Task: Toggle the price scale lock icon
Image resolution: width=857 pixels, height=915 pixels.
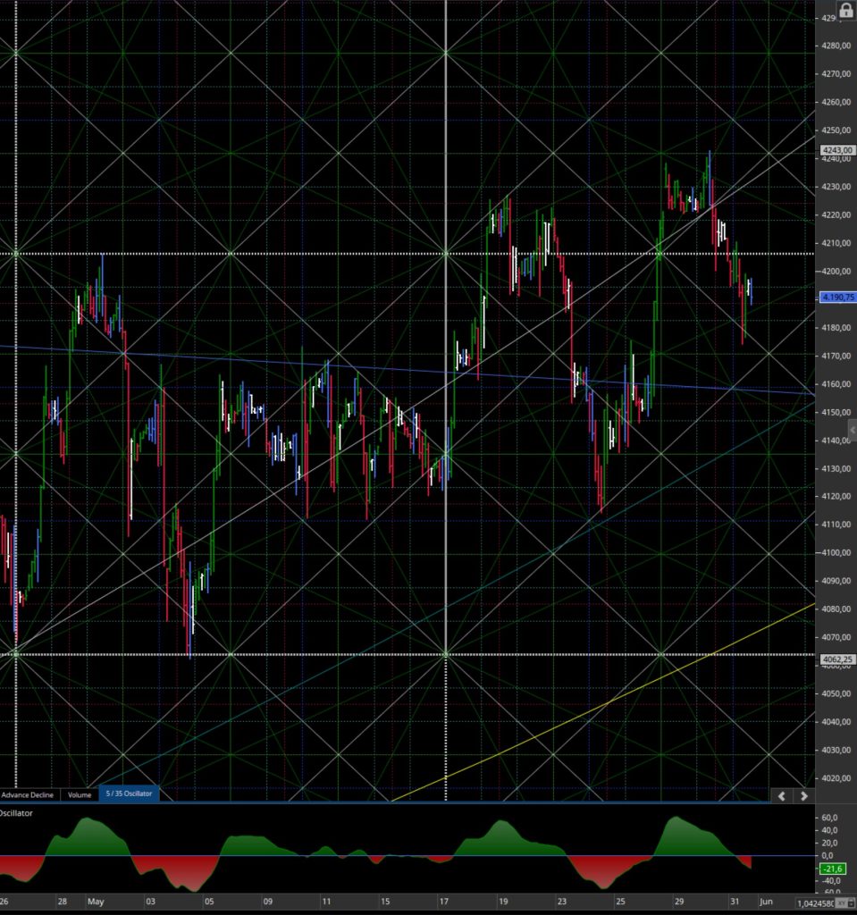Action: [x=845, y=10]
